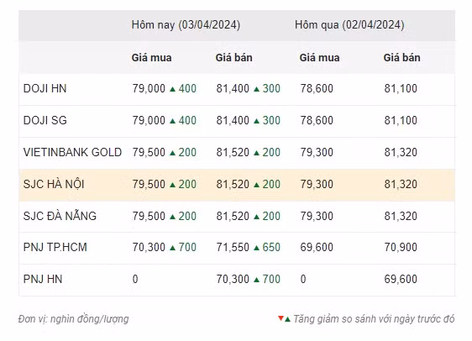
Task: Select the highlighted SJC HÀ NỘI row
Action: 237,185
